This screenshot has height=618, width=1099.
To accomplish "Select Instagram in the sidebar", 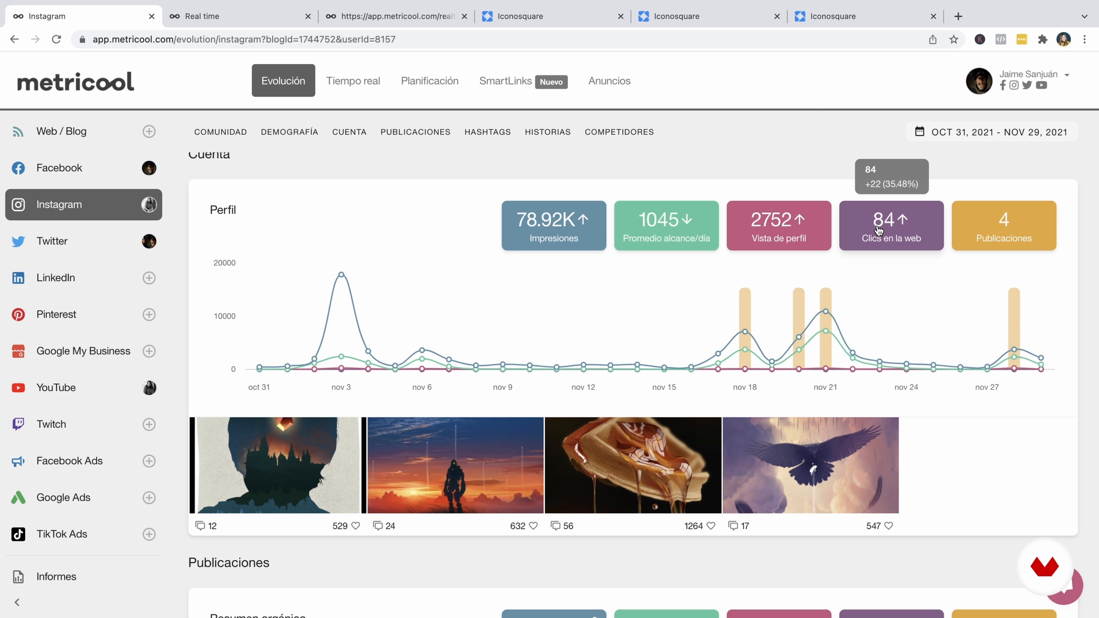I will tap(84, 204).
